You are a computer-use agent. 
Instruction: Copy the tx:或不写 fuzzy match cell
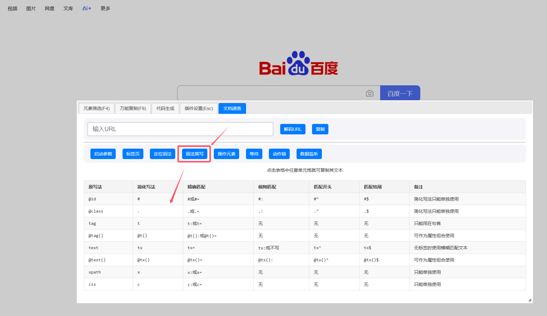click(281, 248)
